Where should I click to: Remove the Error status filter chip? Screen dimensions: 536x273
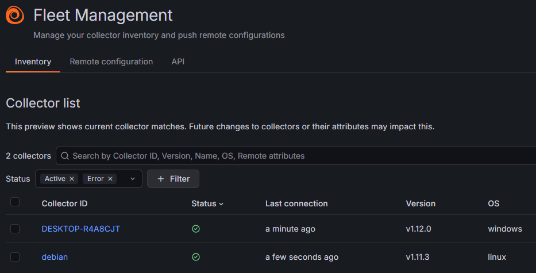(110, 179)
